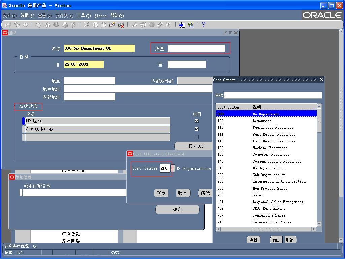Click the Attachments paperclip toolbar icon
Image resolution: width=345 pixels, height=259 pixels.
coord(160,25)
